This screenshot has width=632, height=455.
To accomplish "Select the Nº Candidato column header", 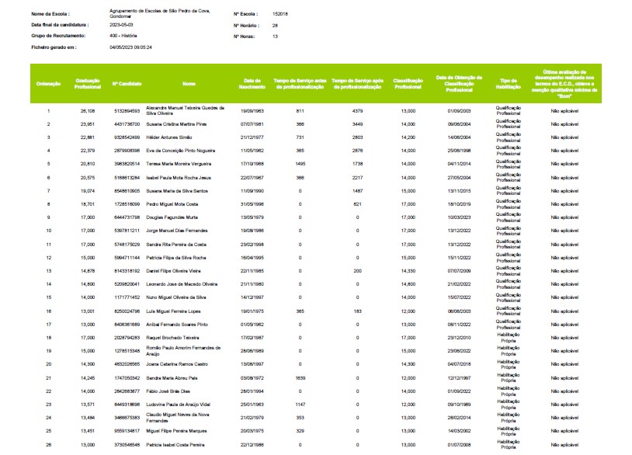I will [x=127, y=83].
